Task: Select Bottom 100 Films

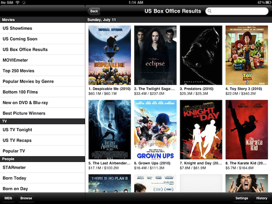Action: click(x=43, y=92)
